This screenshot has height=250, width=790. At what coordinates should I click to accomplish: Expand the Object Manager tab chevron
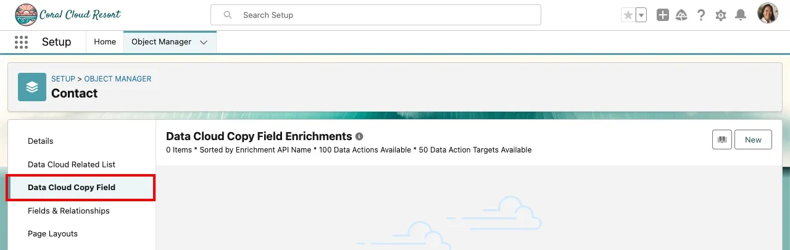click(204, 42)
